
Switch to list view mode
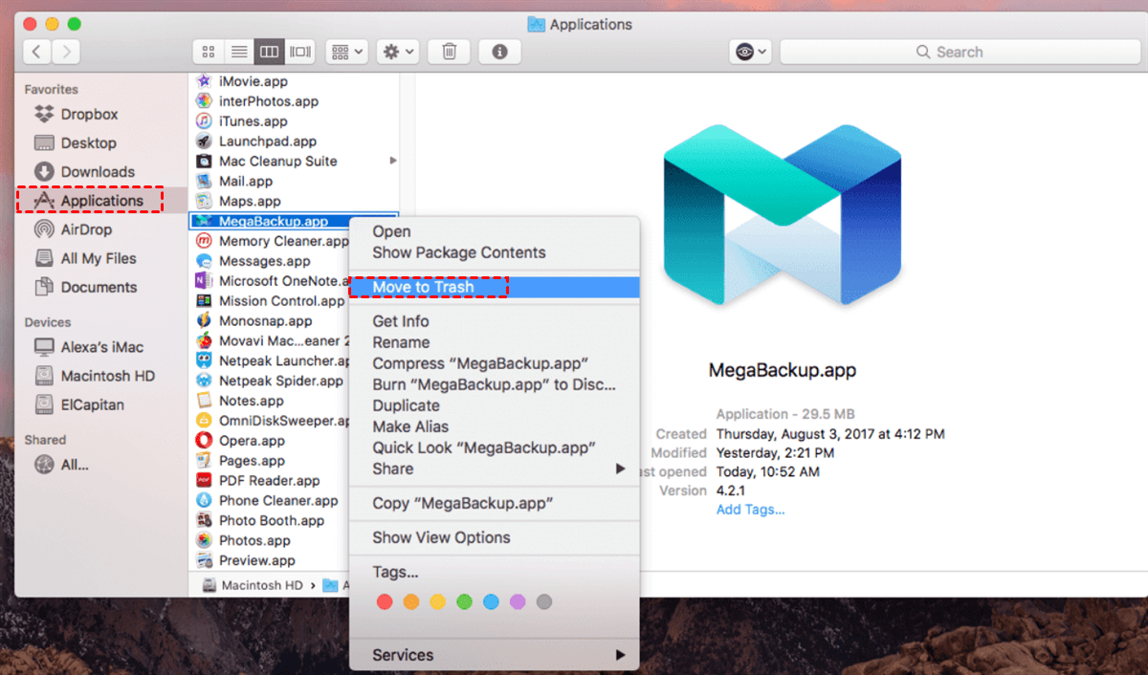pyautogui.click(x=239, y=52)
